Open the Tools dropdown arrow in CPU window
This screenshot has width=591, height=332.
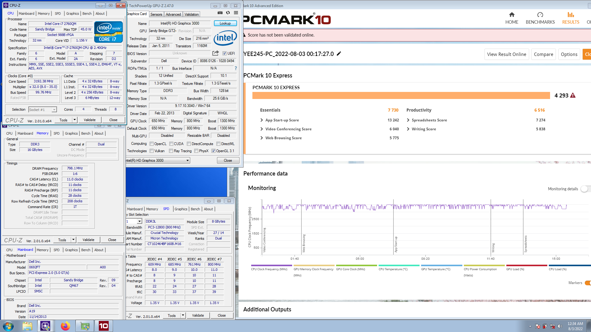(74, 120)
